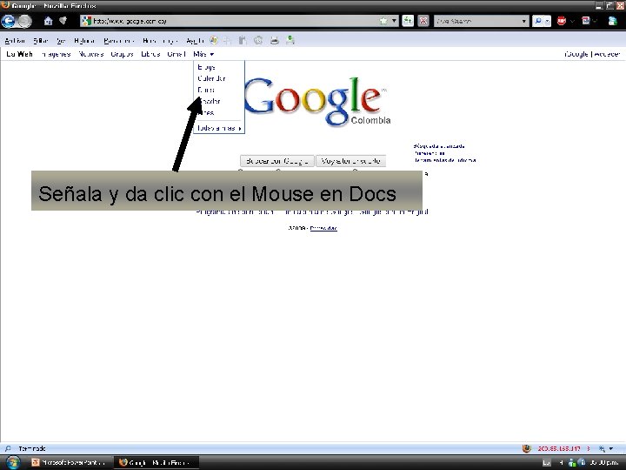Click the Imágenes link

tap(56, 54)
